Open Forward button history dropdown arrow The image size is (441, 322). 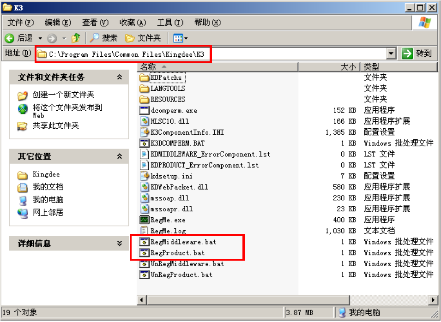tap(64, 38)
